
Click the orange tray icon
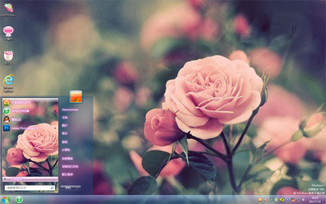tap(260, 200)
